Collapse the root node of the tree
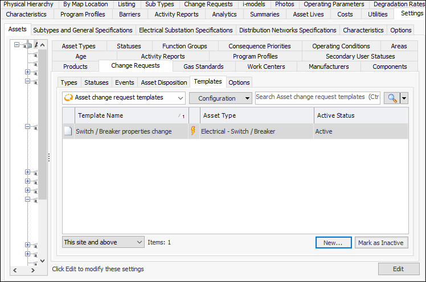The width and height of the screenshot is (426, 282). [17, 45]
